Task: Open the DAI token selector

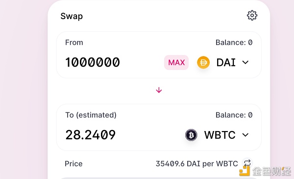Action: (223, 62)
